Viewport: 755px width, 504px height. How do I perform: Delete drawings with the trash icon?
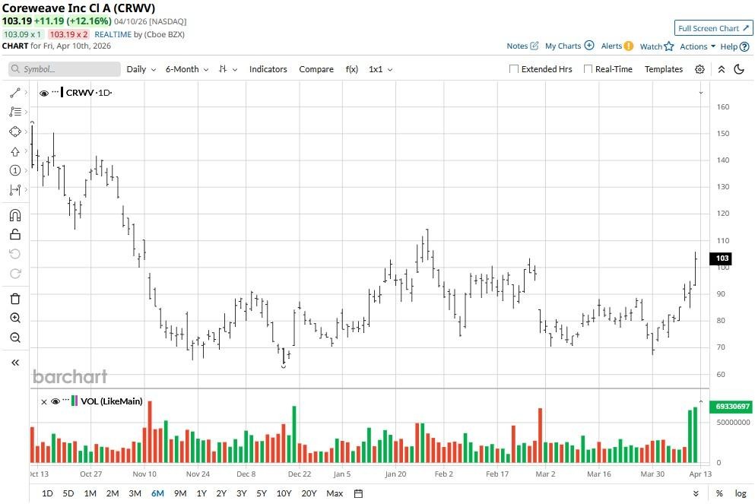pos(15,299)
